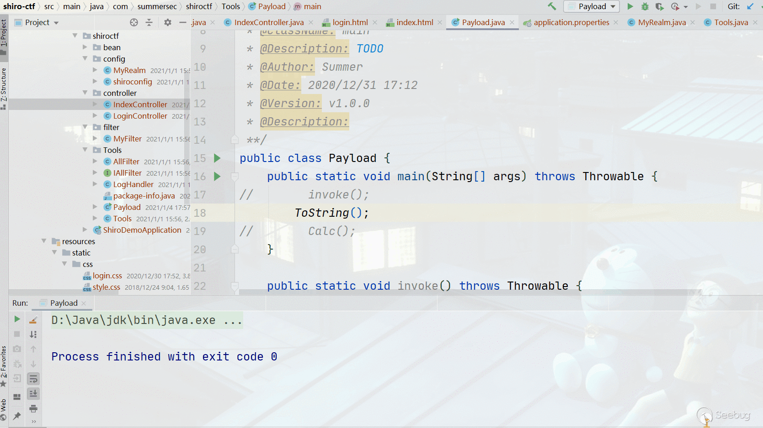
Task: Run the Payload configuration from the toolbar
Action: click(630, 6)
